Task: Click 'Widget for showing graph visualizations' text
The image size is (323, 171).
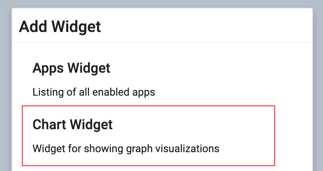Action: [x=126, y=148]
